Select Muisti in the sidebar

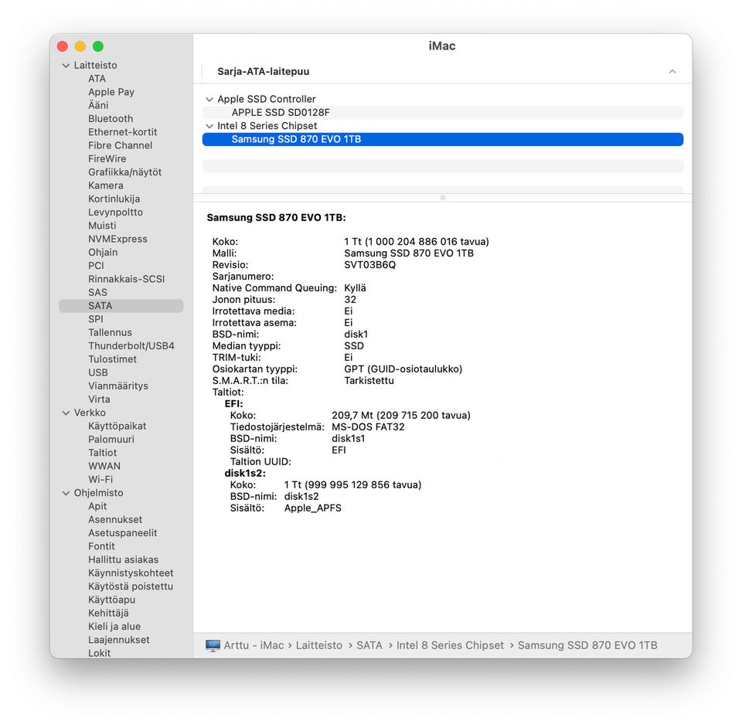pyautogui.click(x=102, y=226)
